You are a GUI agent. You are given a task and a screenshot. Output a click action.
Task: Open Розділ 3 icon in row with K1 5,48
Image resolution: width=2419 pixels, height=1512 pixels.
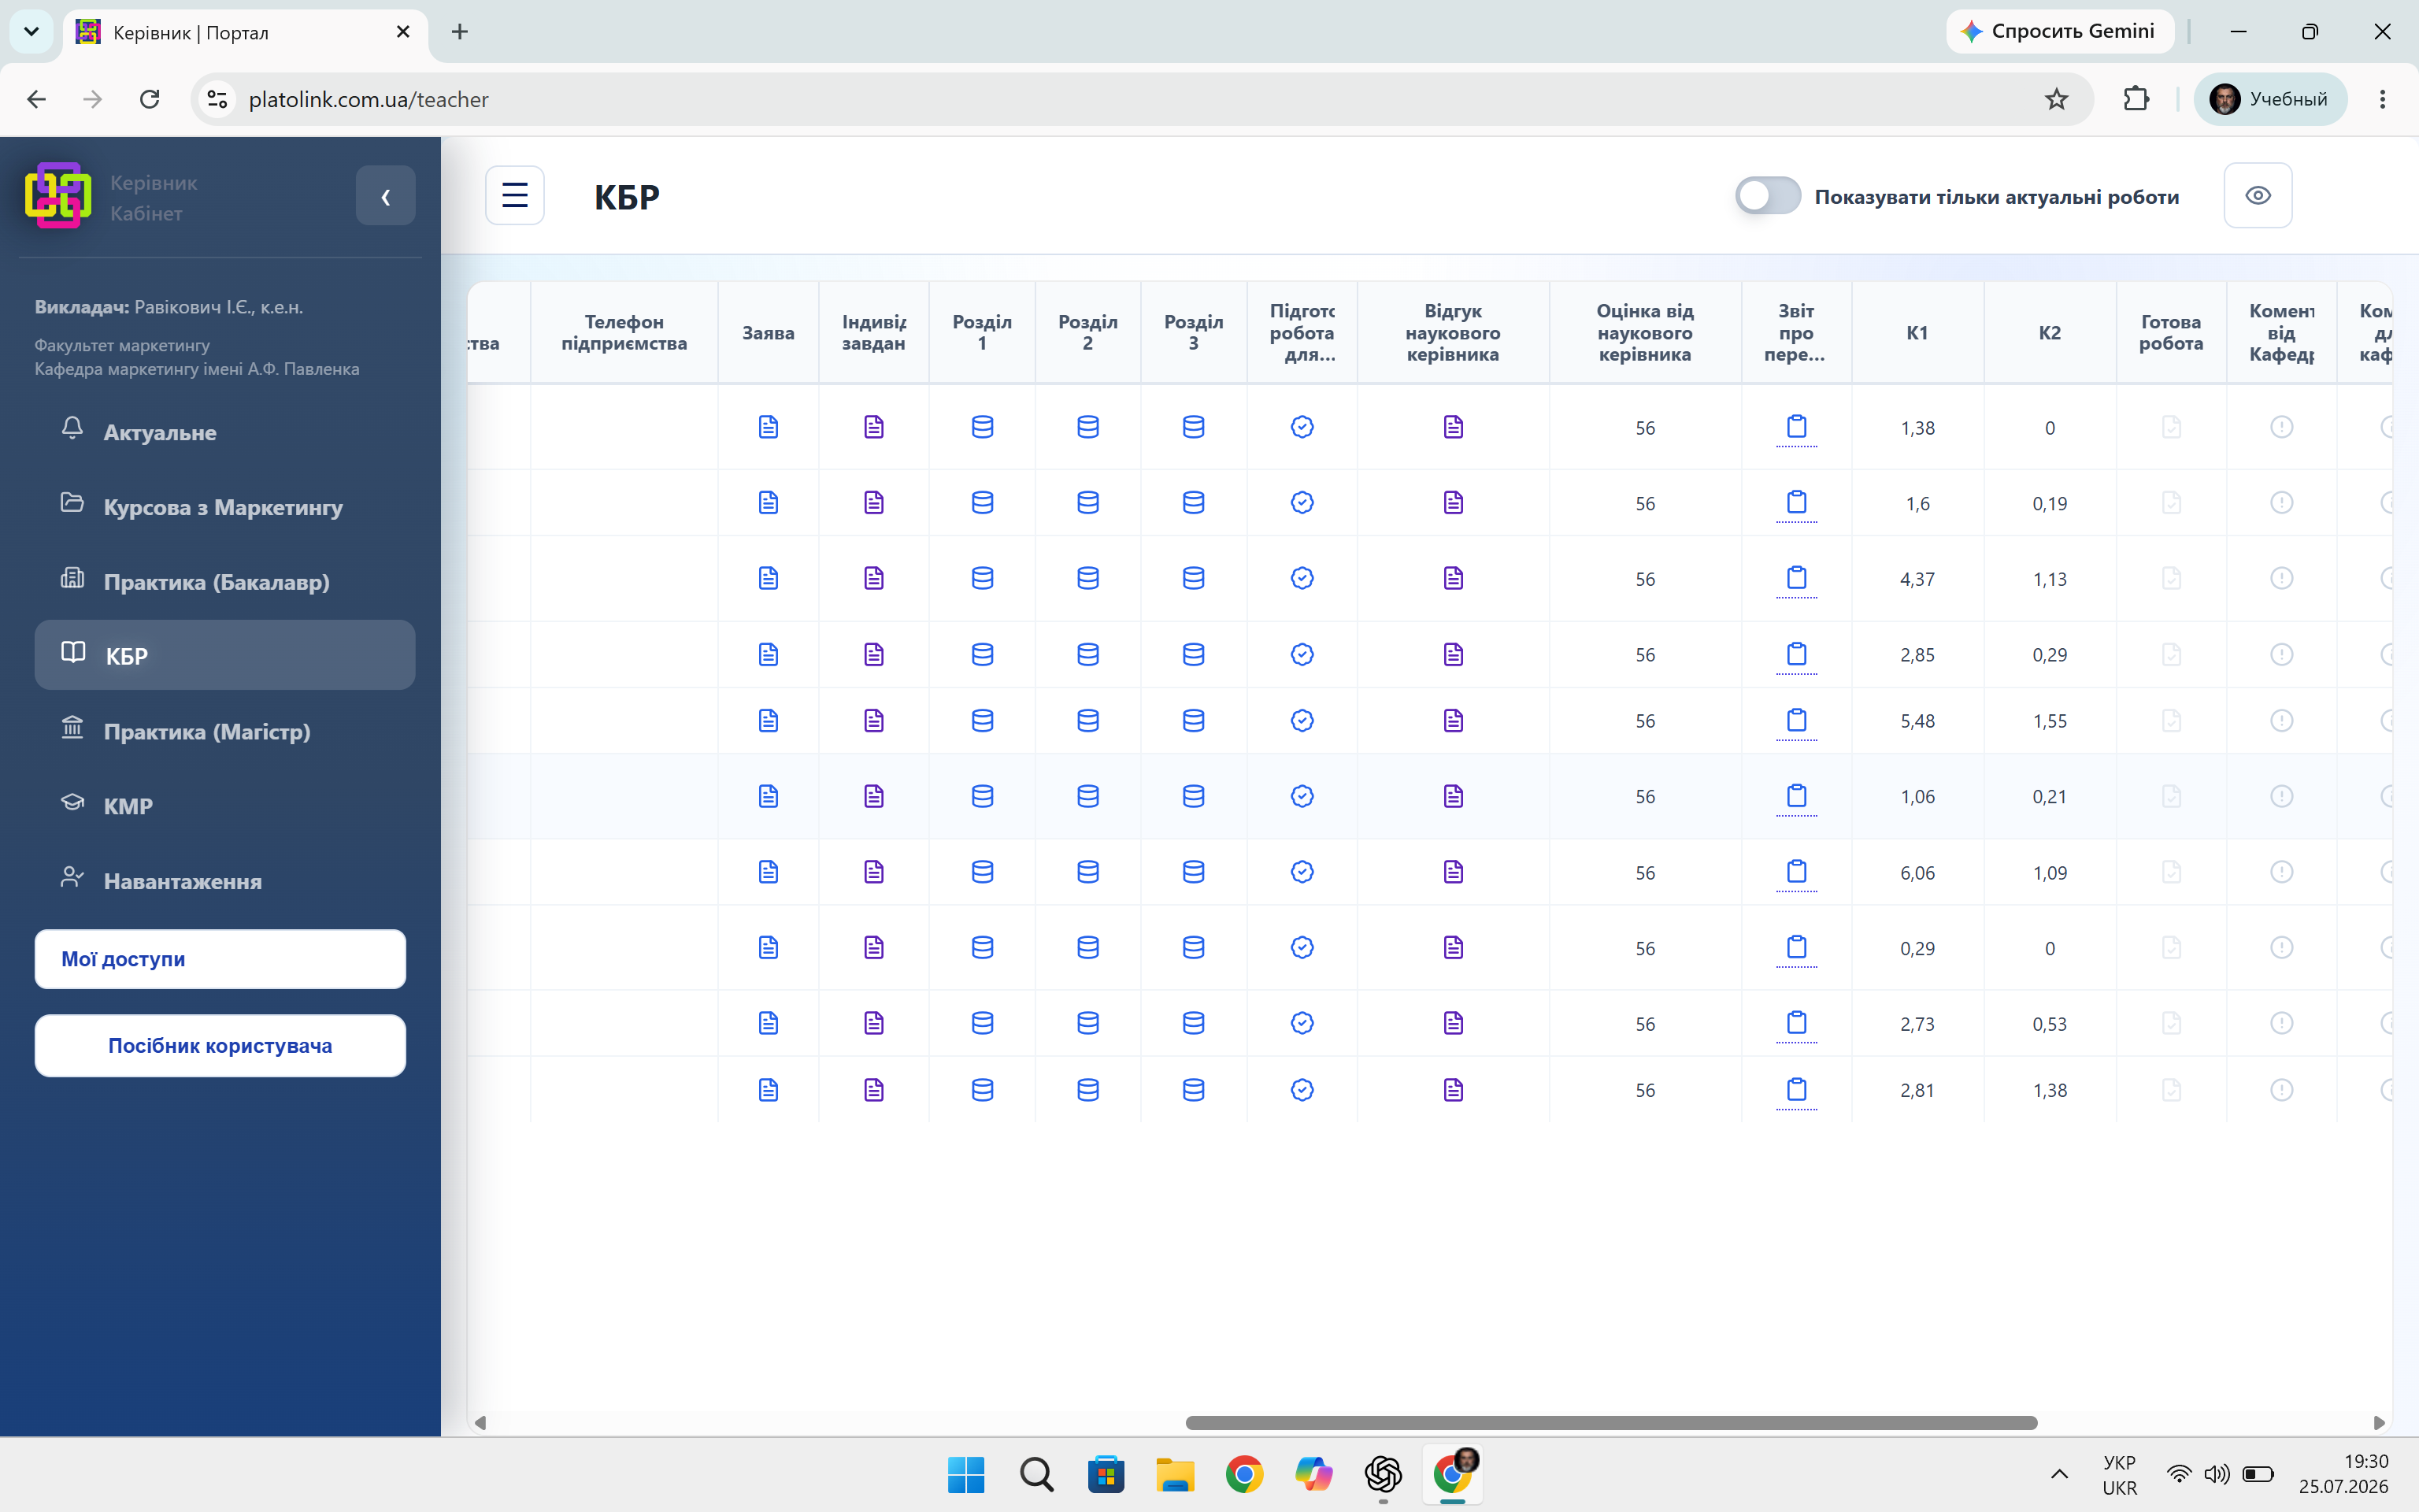click(1194, 720)
